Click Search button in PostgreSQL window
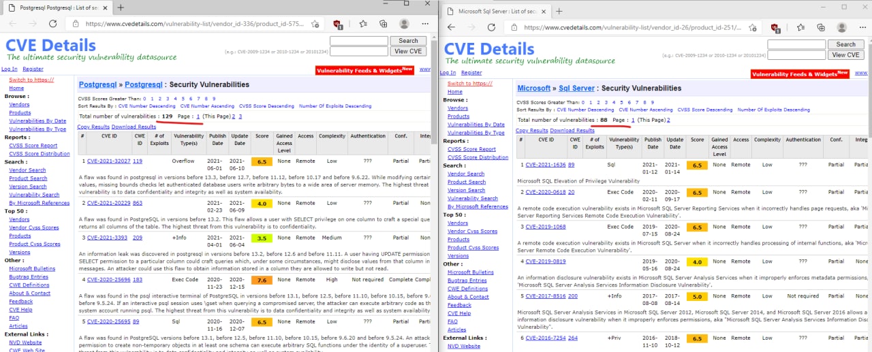872x352 pixels. pyautogui.click(x=408, y=41)
